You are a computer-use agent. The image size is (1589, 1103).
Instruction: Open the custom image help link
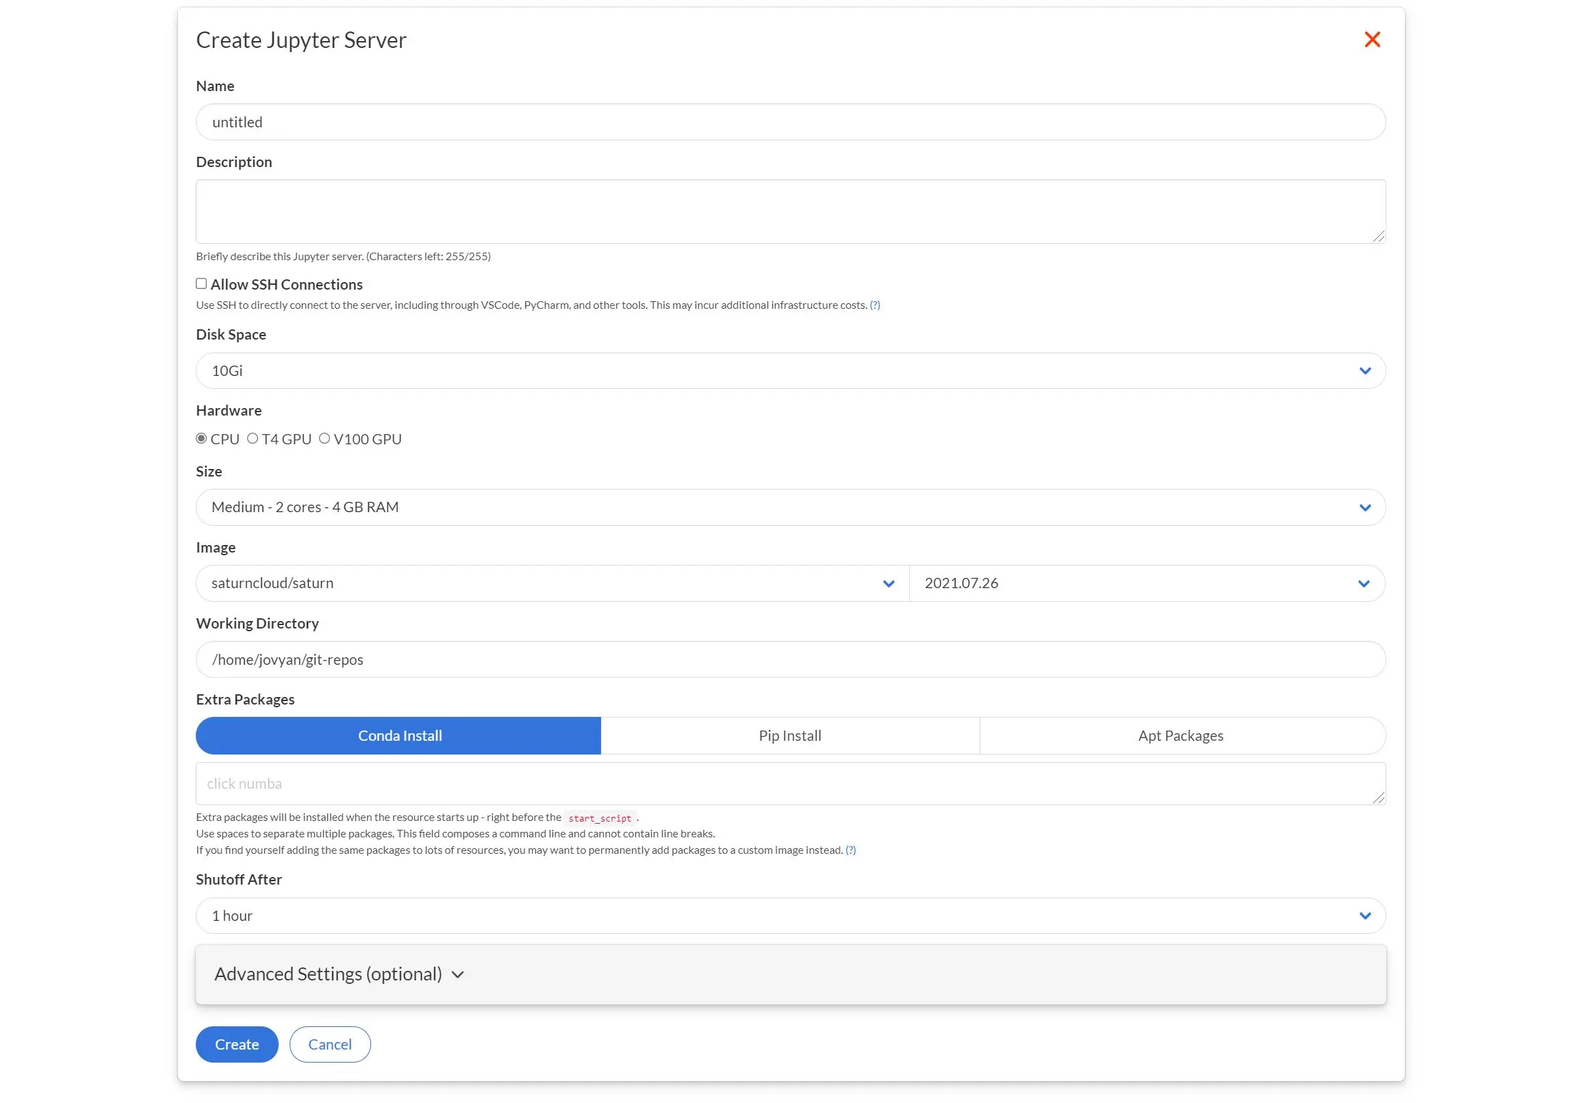(x=850, y=850)
